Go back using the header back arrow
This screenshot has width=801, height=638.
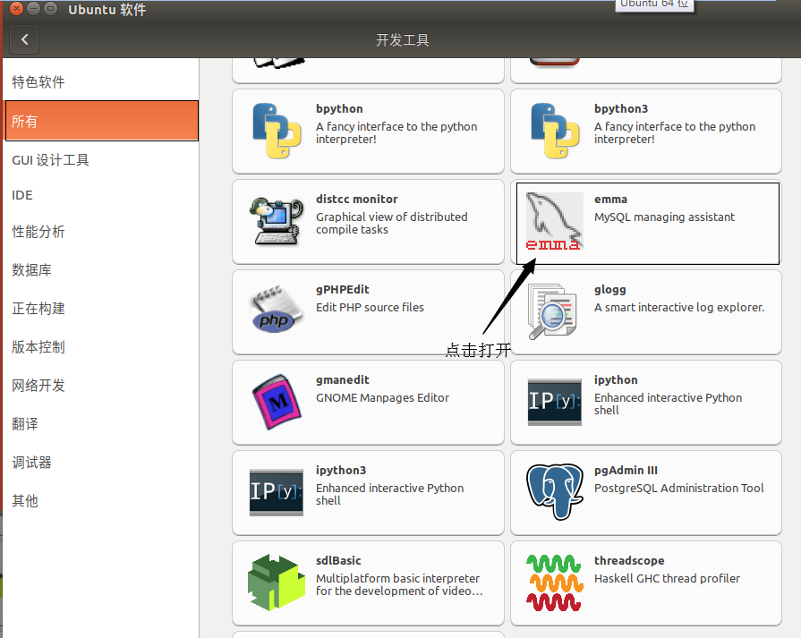[x=24, y=39]
